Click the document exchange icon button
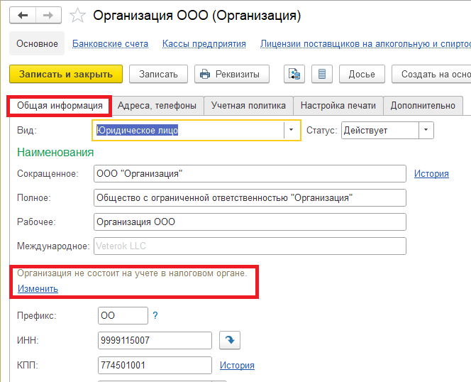The image size is (471, 382). (294, 74)
